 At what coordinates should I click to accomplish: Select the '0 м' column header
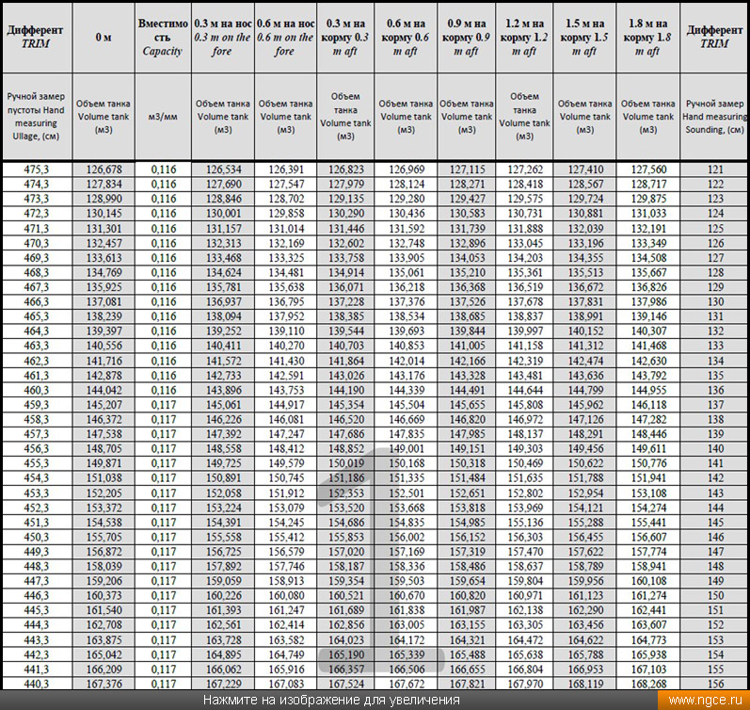pyautogui.click(x=104, y=38)
